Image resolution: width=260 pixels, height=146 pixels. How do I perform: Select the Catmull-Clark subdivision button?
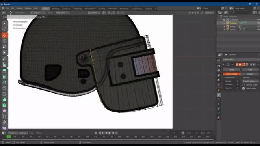click(x=232, y=74)
